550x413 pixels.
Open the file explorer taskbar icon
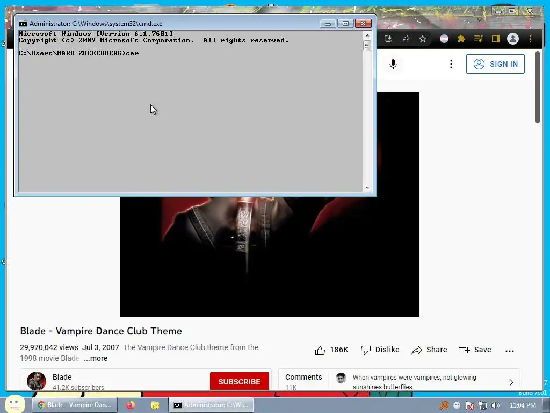click(x=155, y=405)
